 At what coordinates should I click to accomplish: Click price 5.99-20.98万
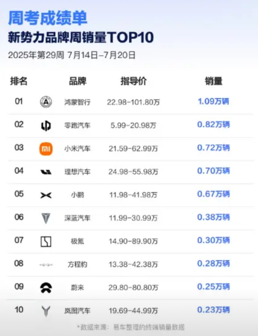[x=134, y=125]
